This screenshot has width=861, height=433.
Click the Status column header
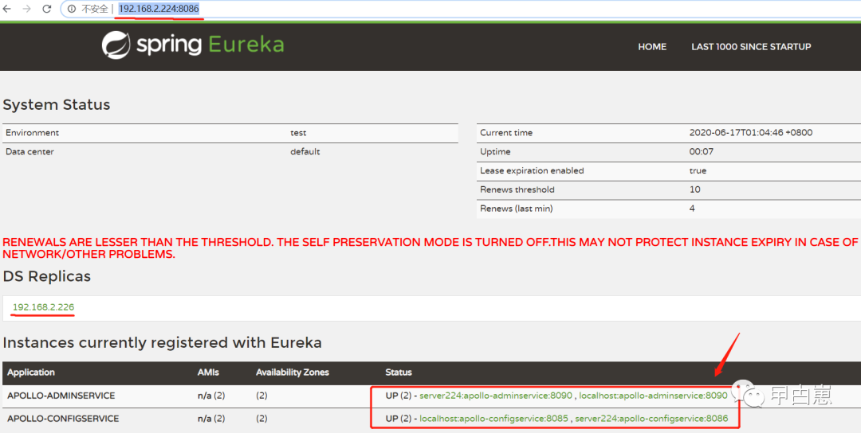point(399,373)
